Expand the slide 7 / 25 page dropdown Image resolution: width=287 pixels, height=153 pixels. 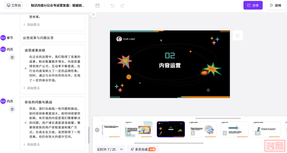pos(121,149)
